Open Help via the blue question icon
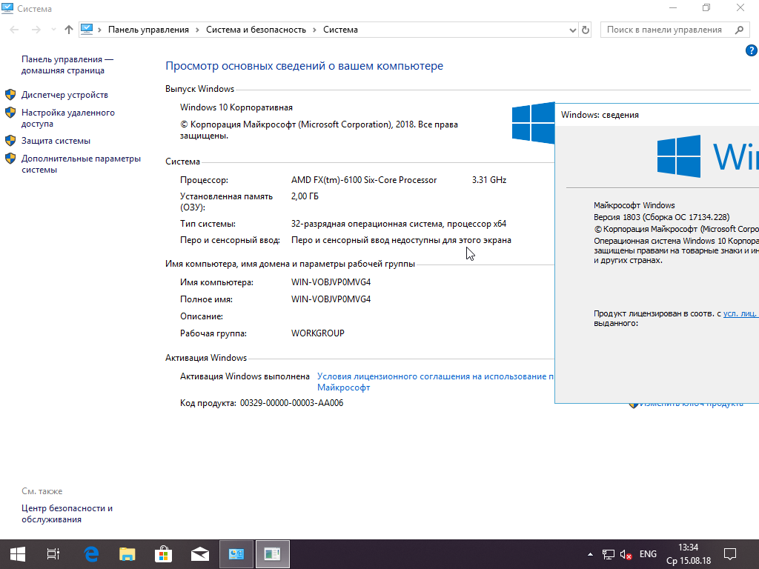Screen dimensions: 759x569 [x=752, y=50]
